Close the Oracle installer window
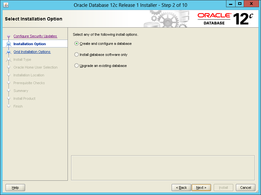Screen dimensions: 261x195 [251, 4]
